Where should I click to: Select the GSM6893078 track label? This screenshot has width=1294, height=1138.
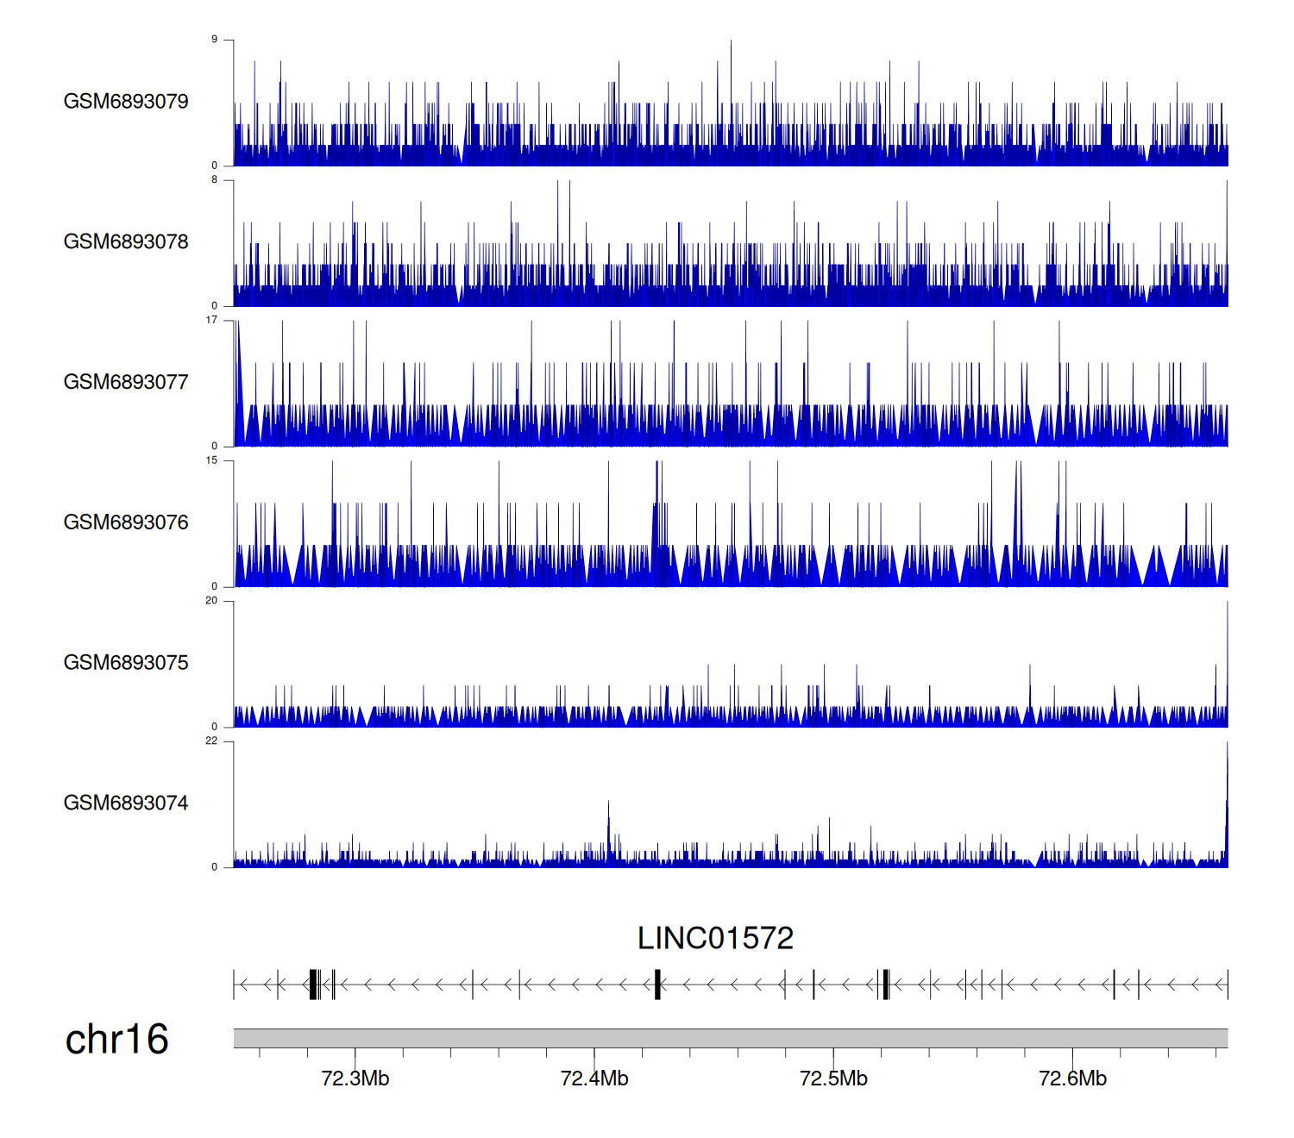click(126, 242)
